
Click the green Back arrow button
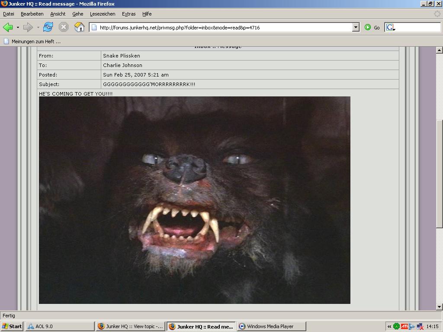tap(8, 27)
